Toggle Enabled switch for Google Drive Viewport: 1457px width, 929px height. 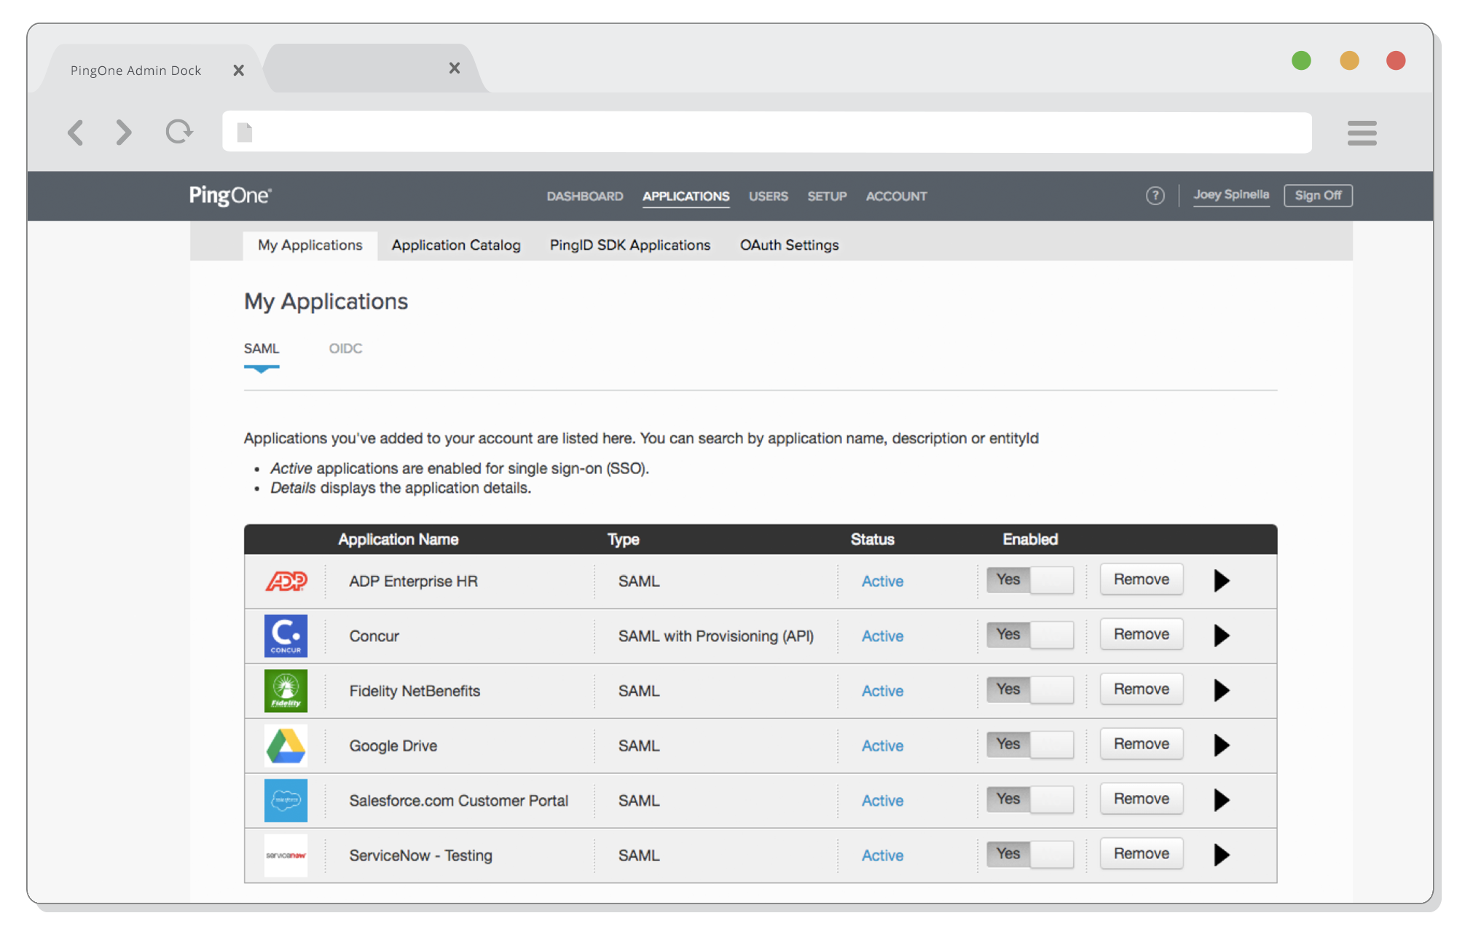coord(1029,745)
